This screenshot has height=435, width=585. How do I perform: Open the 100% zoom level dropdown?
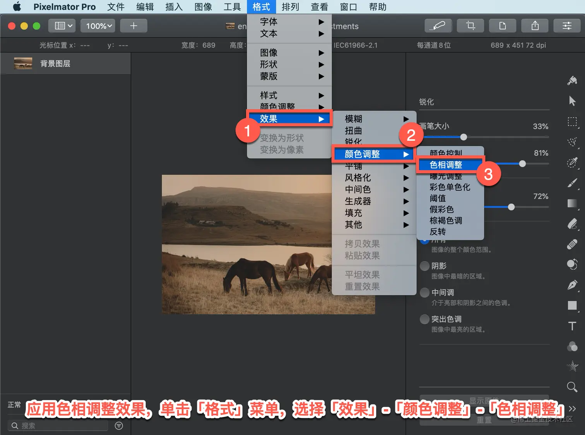pos(98,26)
